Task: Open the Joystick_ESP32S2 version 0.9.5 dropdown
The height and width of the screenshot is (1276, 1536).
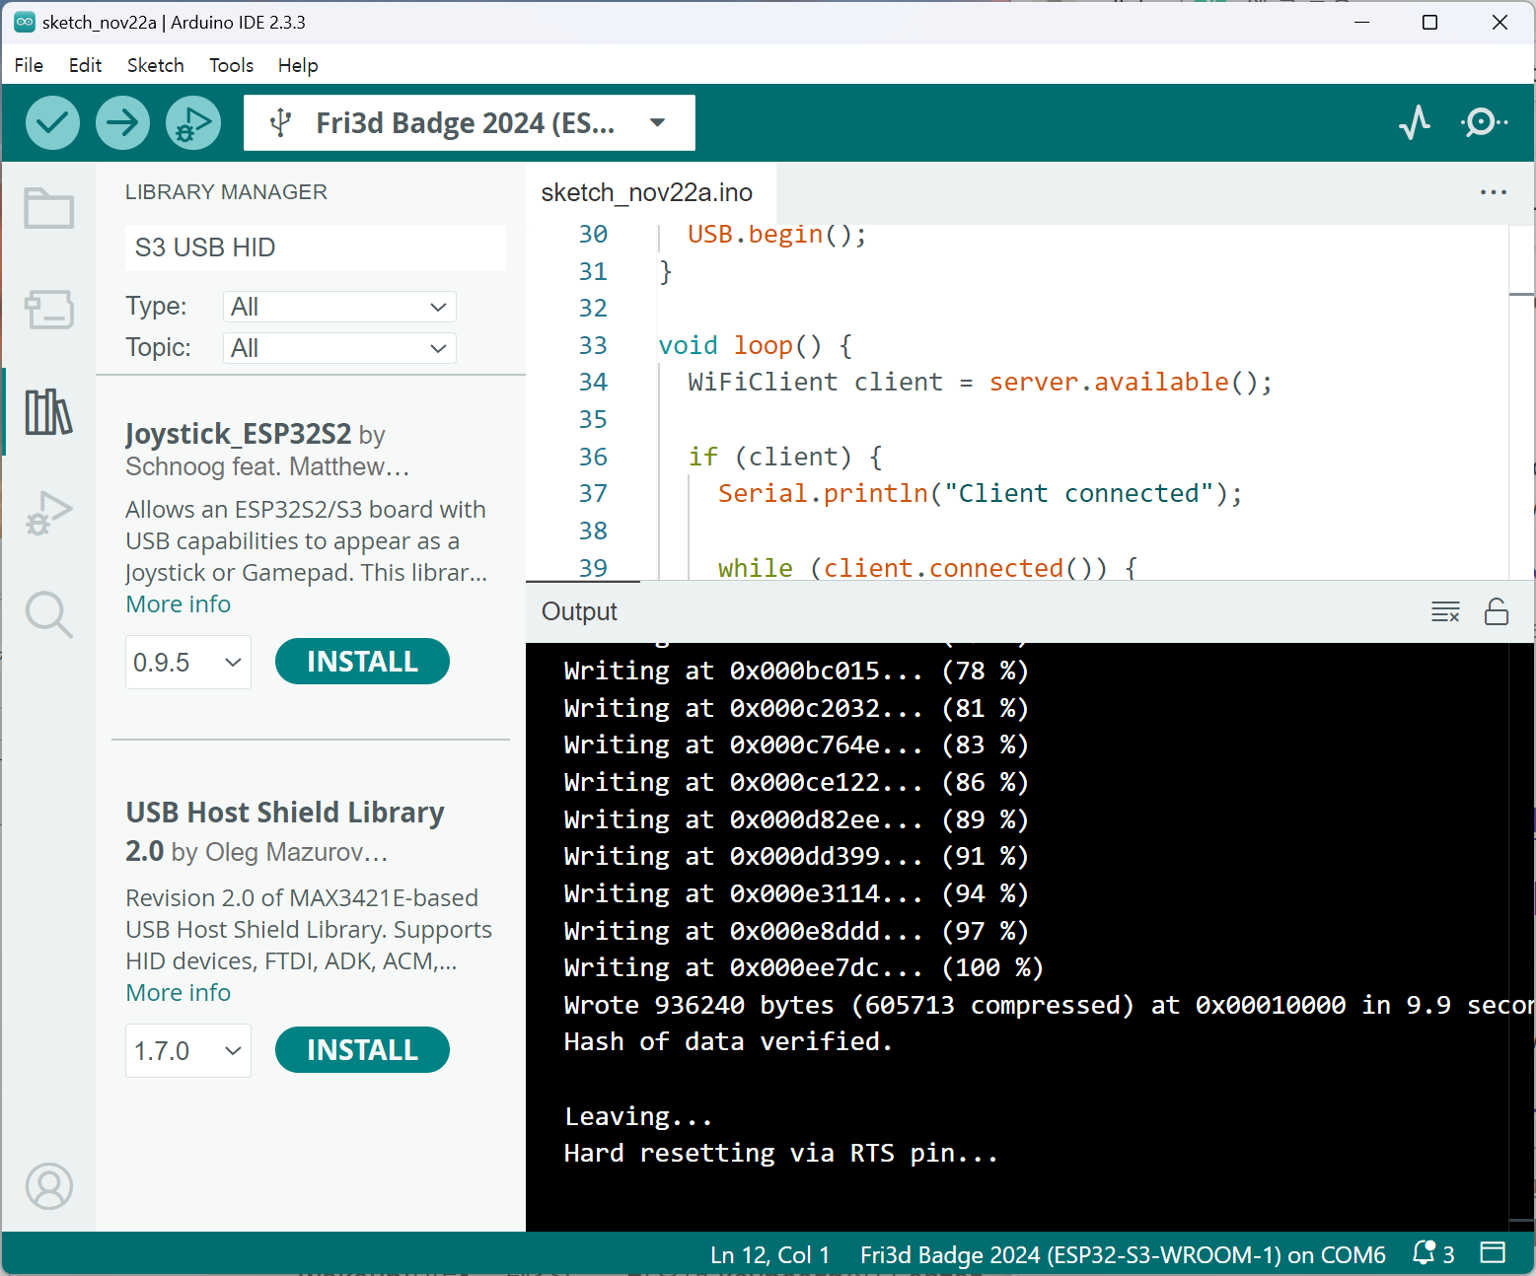Action: [188, 663]
